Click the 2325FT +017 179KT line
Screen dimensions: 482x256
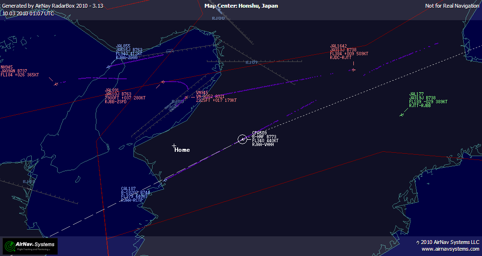(217, 100)
